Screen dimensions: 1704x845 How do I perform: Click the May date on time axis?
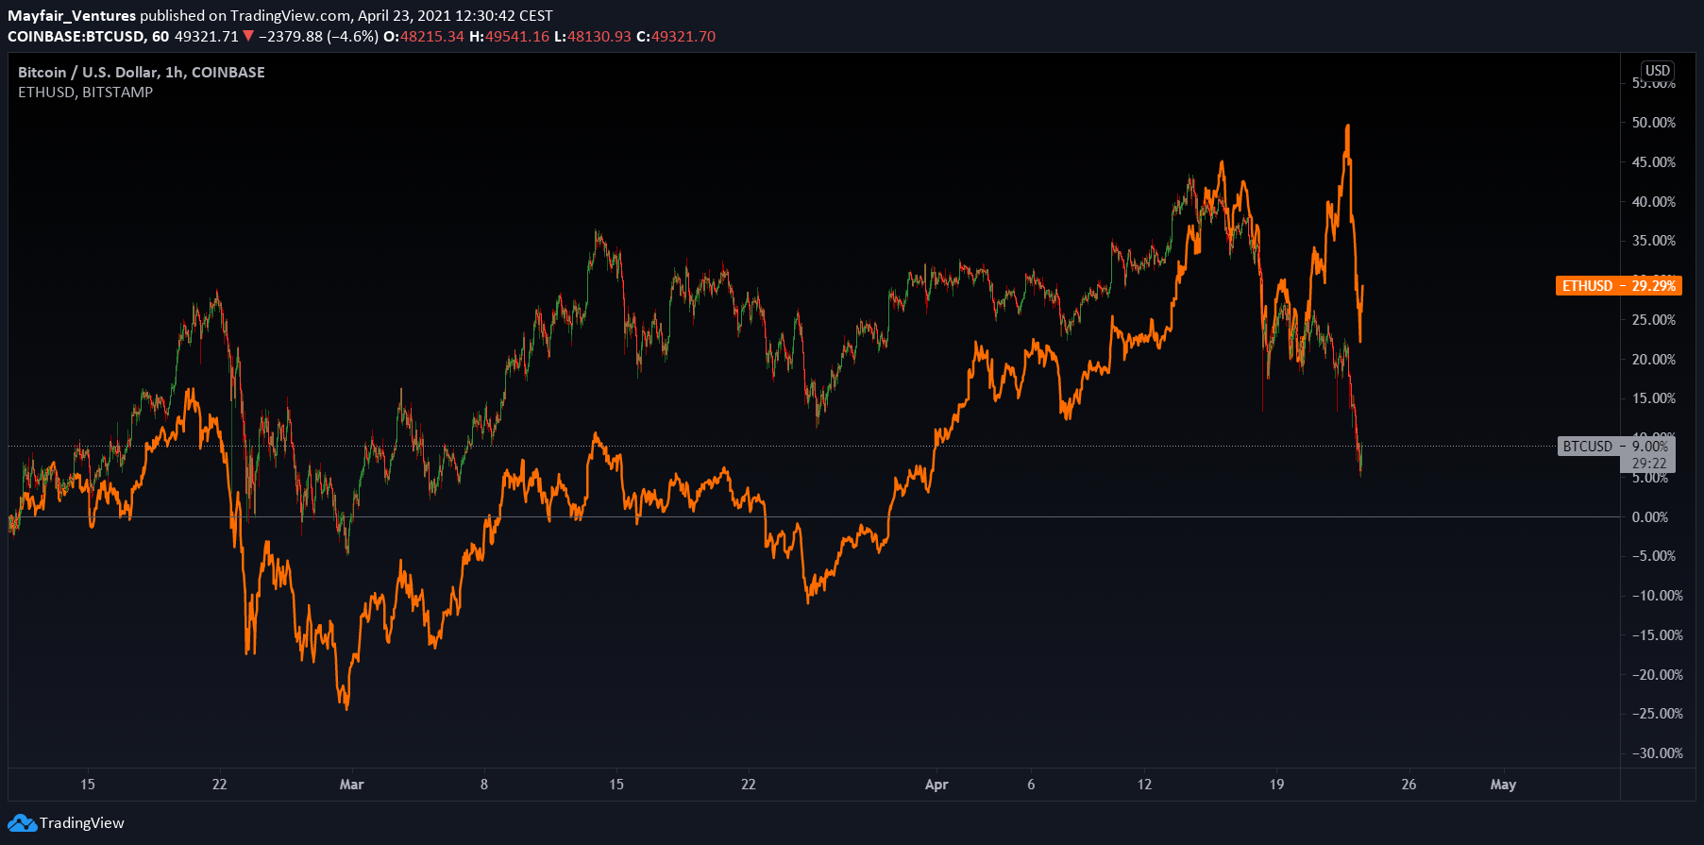1503,785
